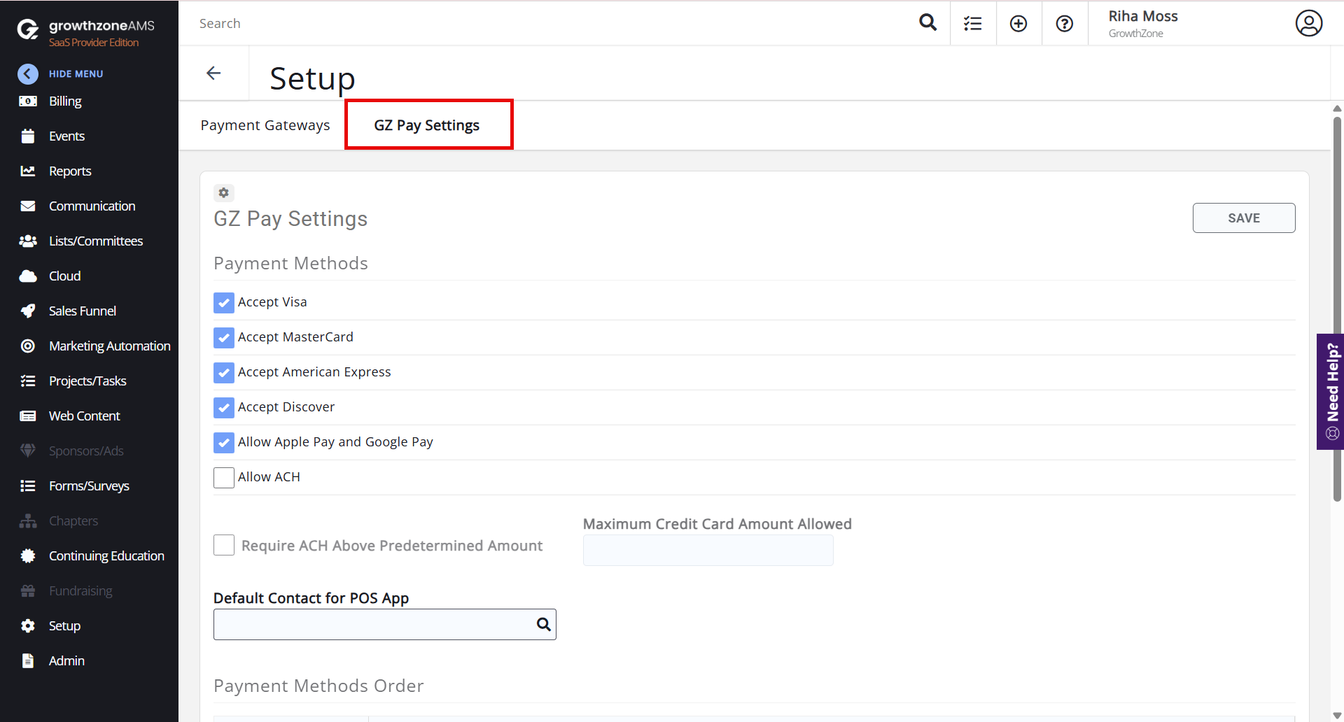This screenshot has height=722, width=1344.
Task: Click the Maximum Credit Card Amount field
Action: tap(708, 551)
